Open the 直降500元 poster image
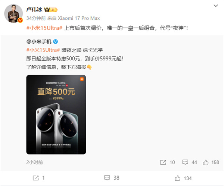 [56, 114]
